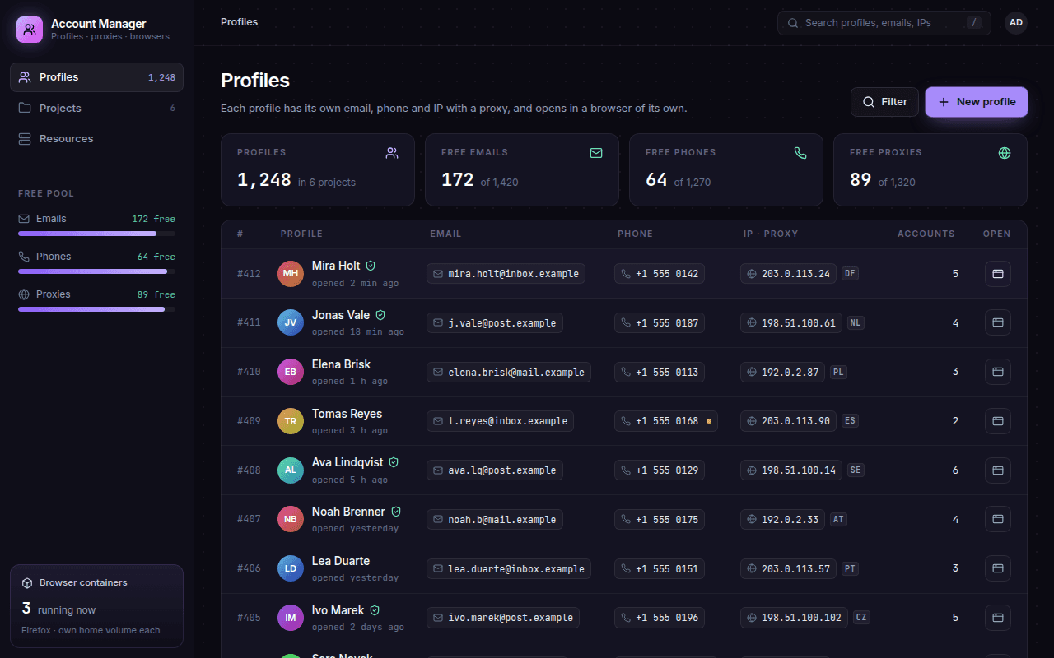The height and width of the screenshot is (658, 1054).
Task: Click the envelope icon on Free Emails card
Action: (x=596, y=153)
